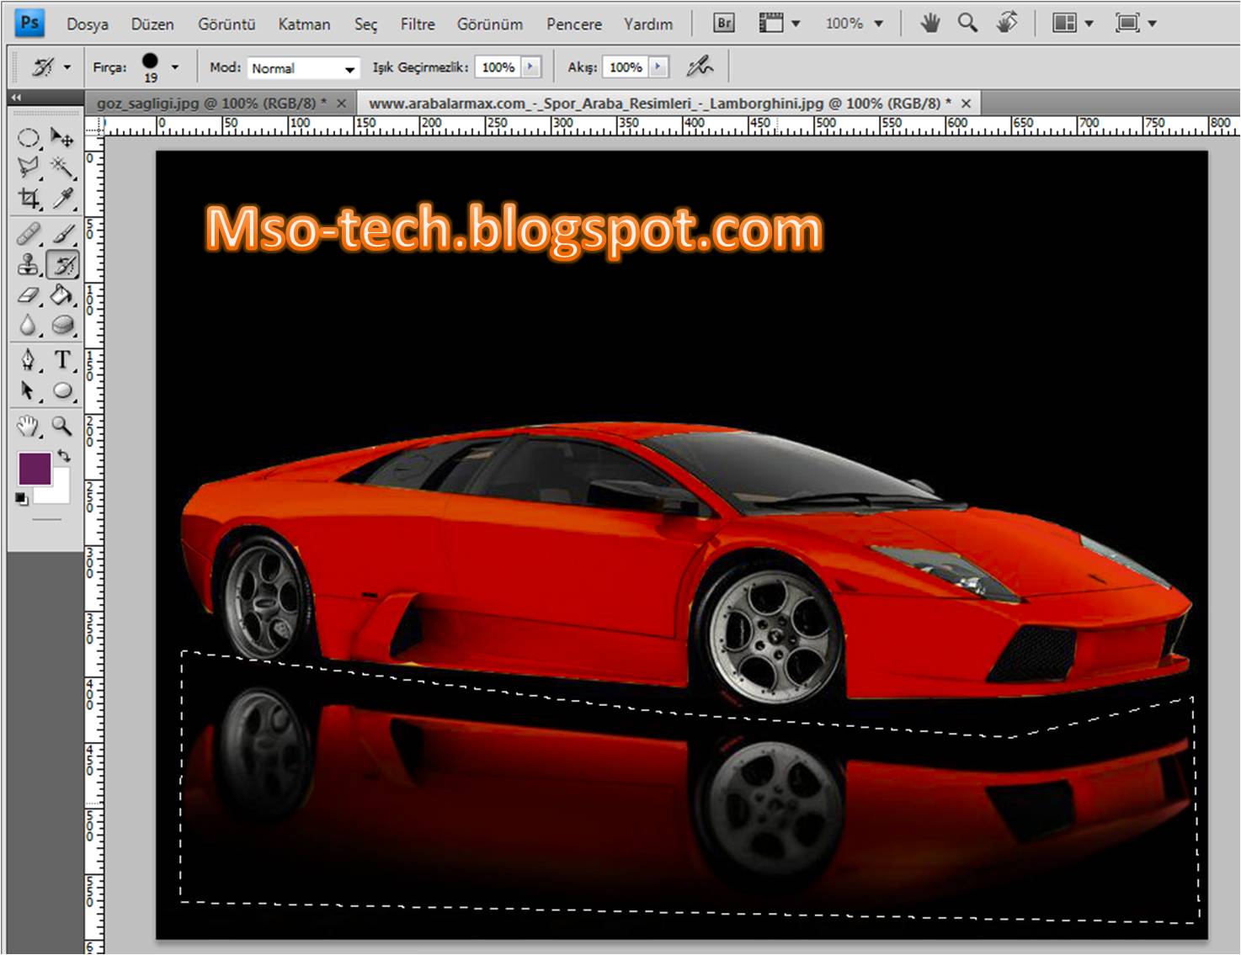The height and width of the screenshot is (955, 1241).
Task: Select the Magic Wand tool
Action: tap(62, 167)
